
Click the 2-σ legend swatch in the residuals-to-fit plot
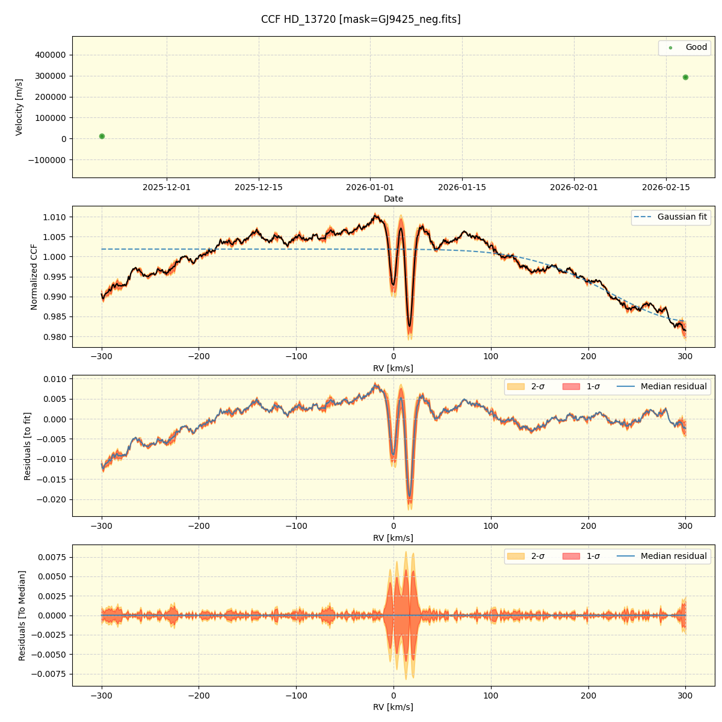click(x=516, y=386)
